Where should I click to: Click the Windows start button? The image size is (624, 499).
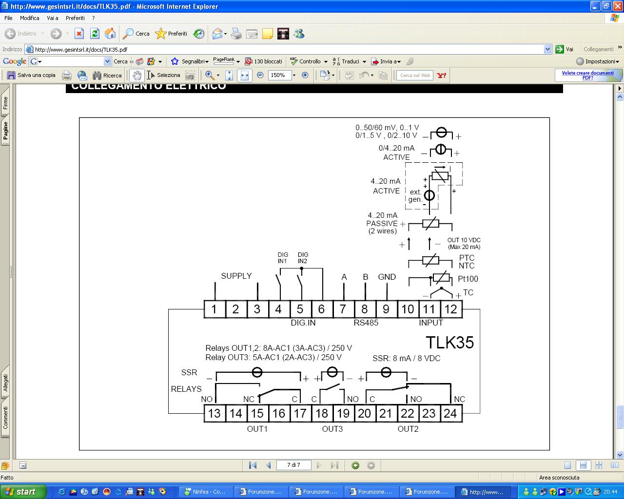(x=23, y=492)
